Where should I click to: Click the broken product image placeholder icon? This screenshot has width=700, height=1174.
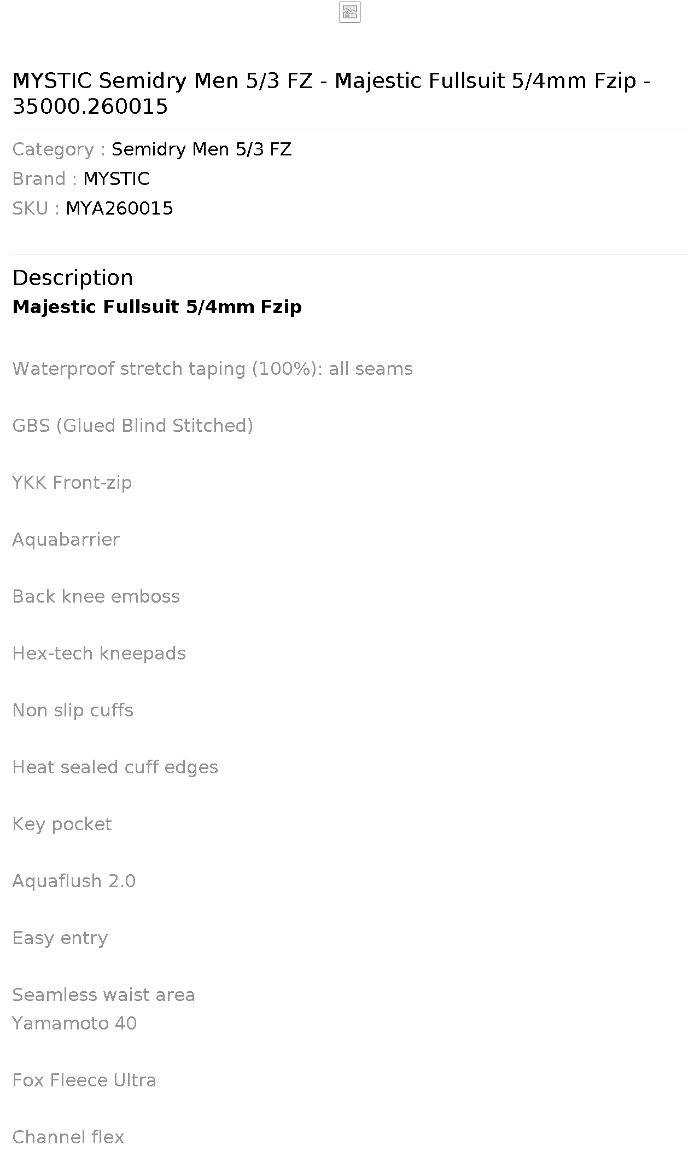(x=350, y=12)
